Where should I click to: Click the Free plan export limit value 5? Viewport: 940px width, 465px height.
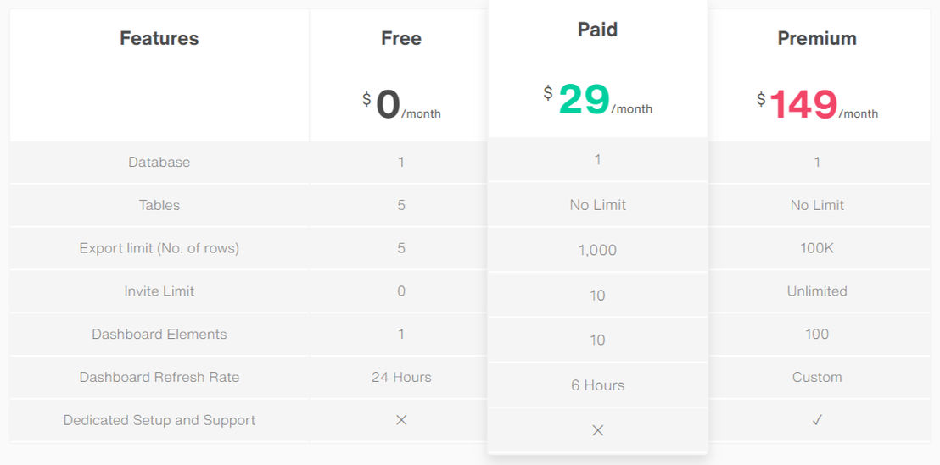[x=401, y=248]
